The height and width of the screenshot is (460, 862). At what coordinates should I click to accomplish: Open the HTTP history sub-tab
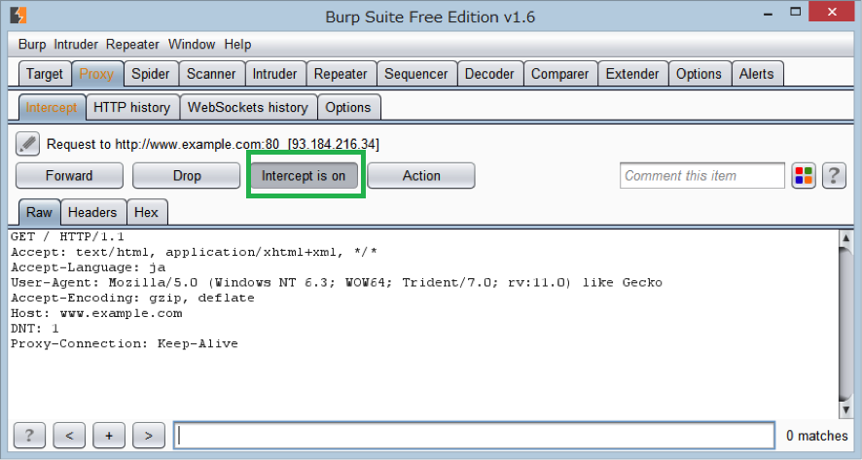pyautogui.click(x=132, y=107)
